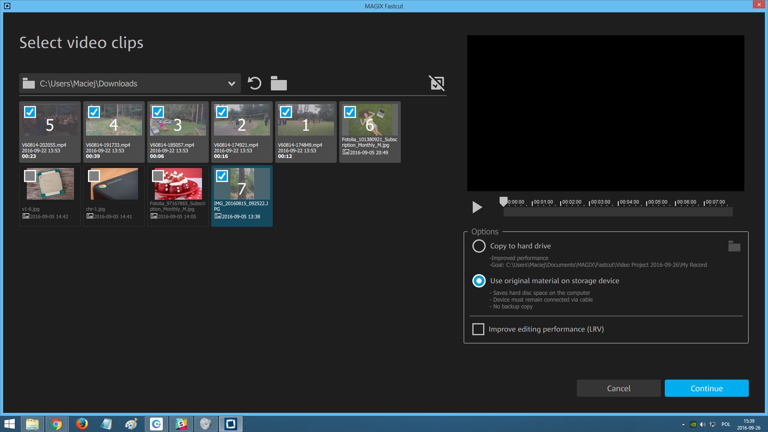Click the MAGIX Fastcut title bar icon
The height and width of the screenshot is (432, 768).
click(7, 6)
